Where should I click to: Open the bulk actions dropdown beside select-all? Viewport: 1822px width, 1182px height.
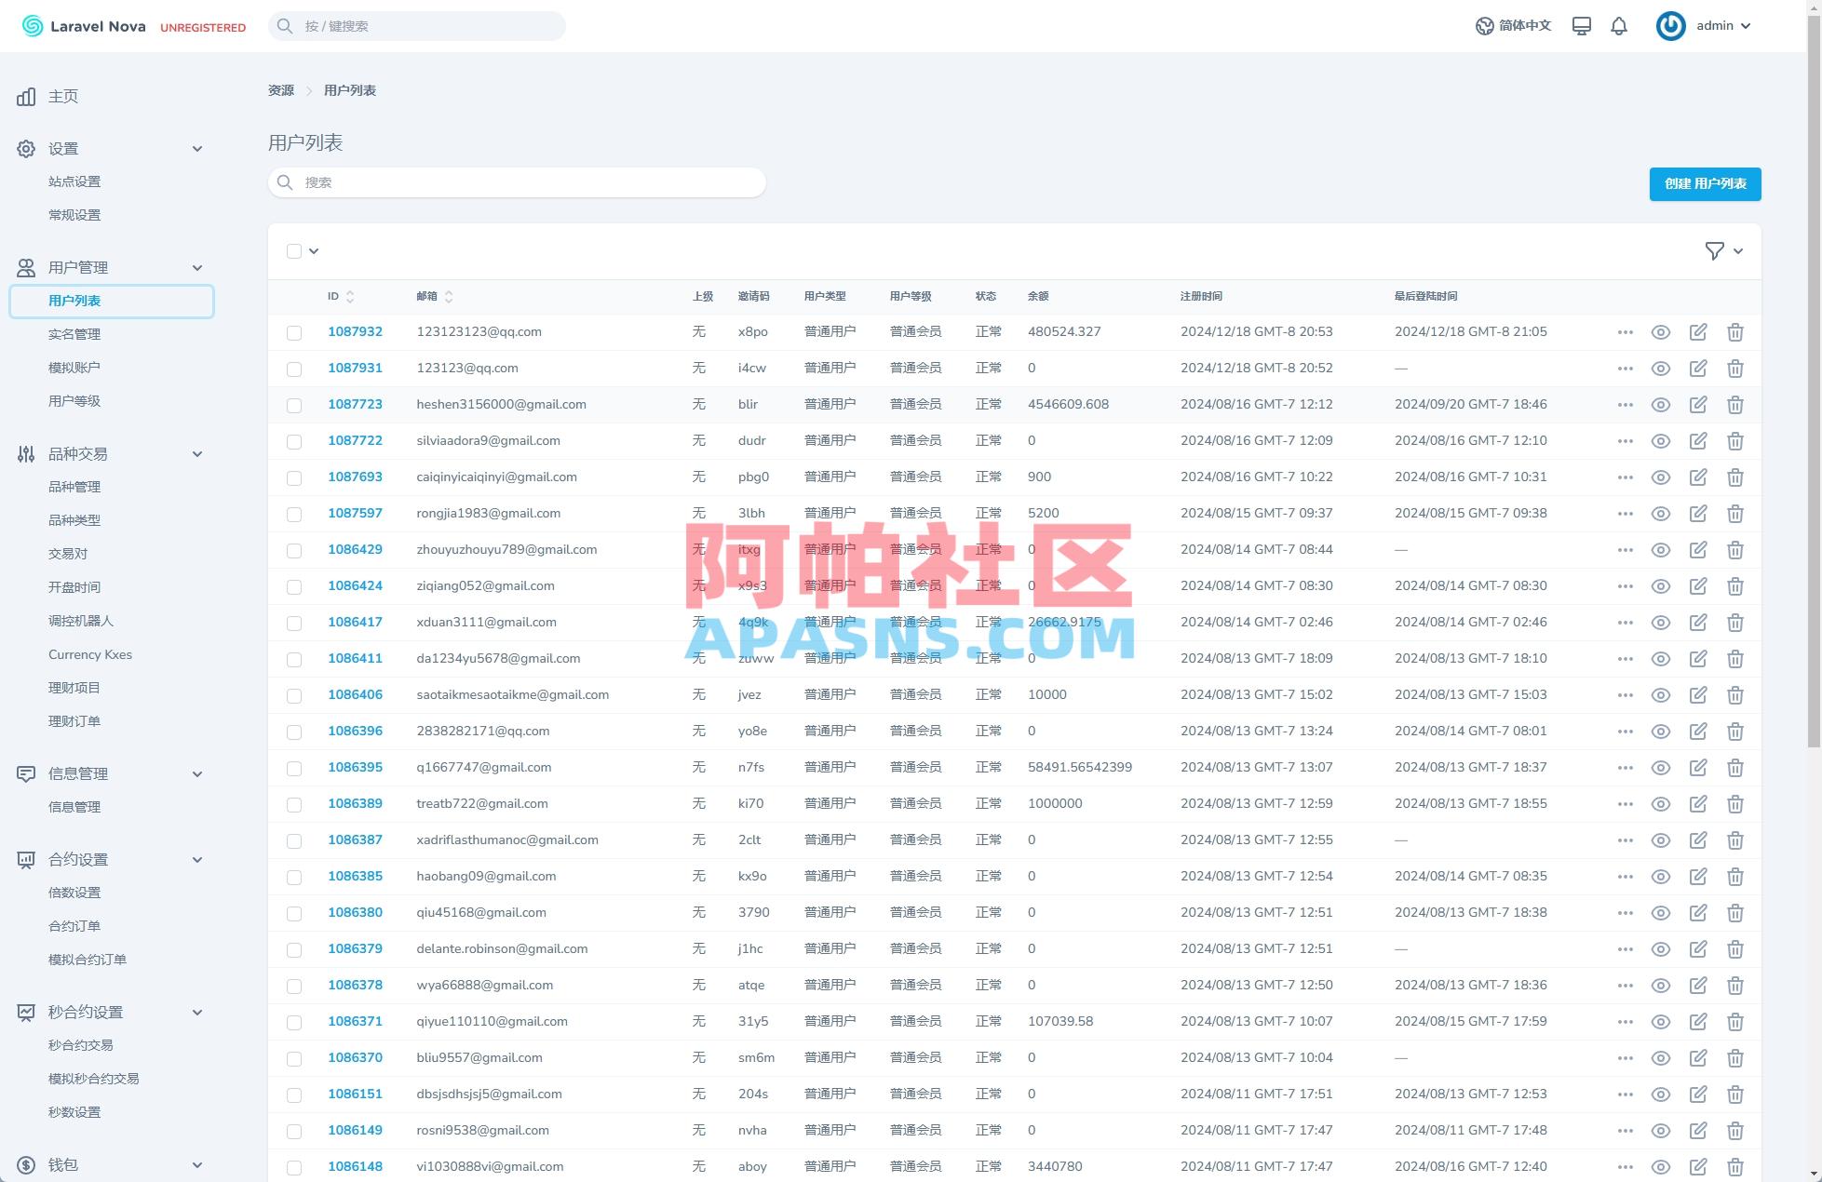(x=315, y=250)
